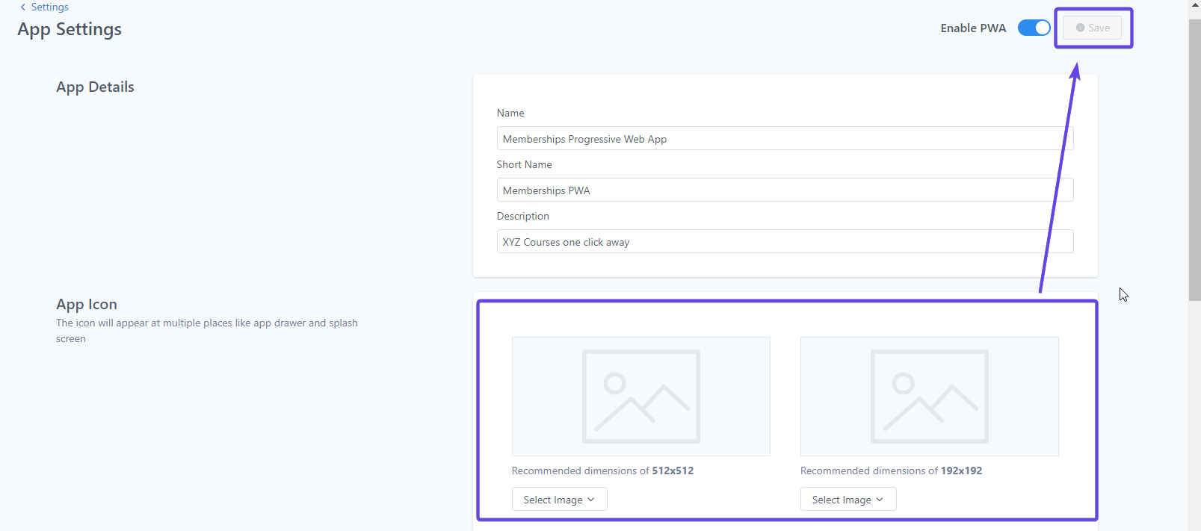Click the "App Icon" section heading
The width and height of the screenshot is (1201, 531).
[x=87, y=304]
